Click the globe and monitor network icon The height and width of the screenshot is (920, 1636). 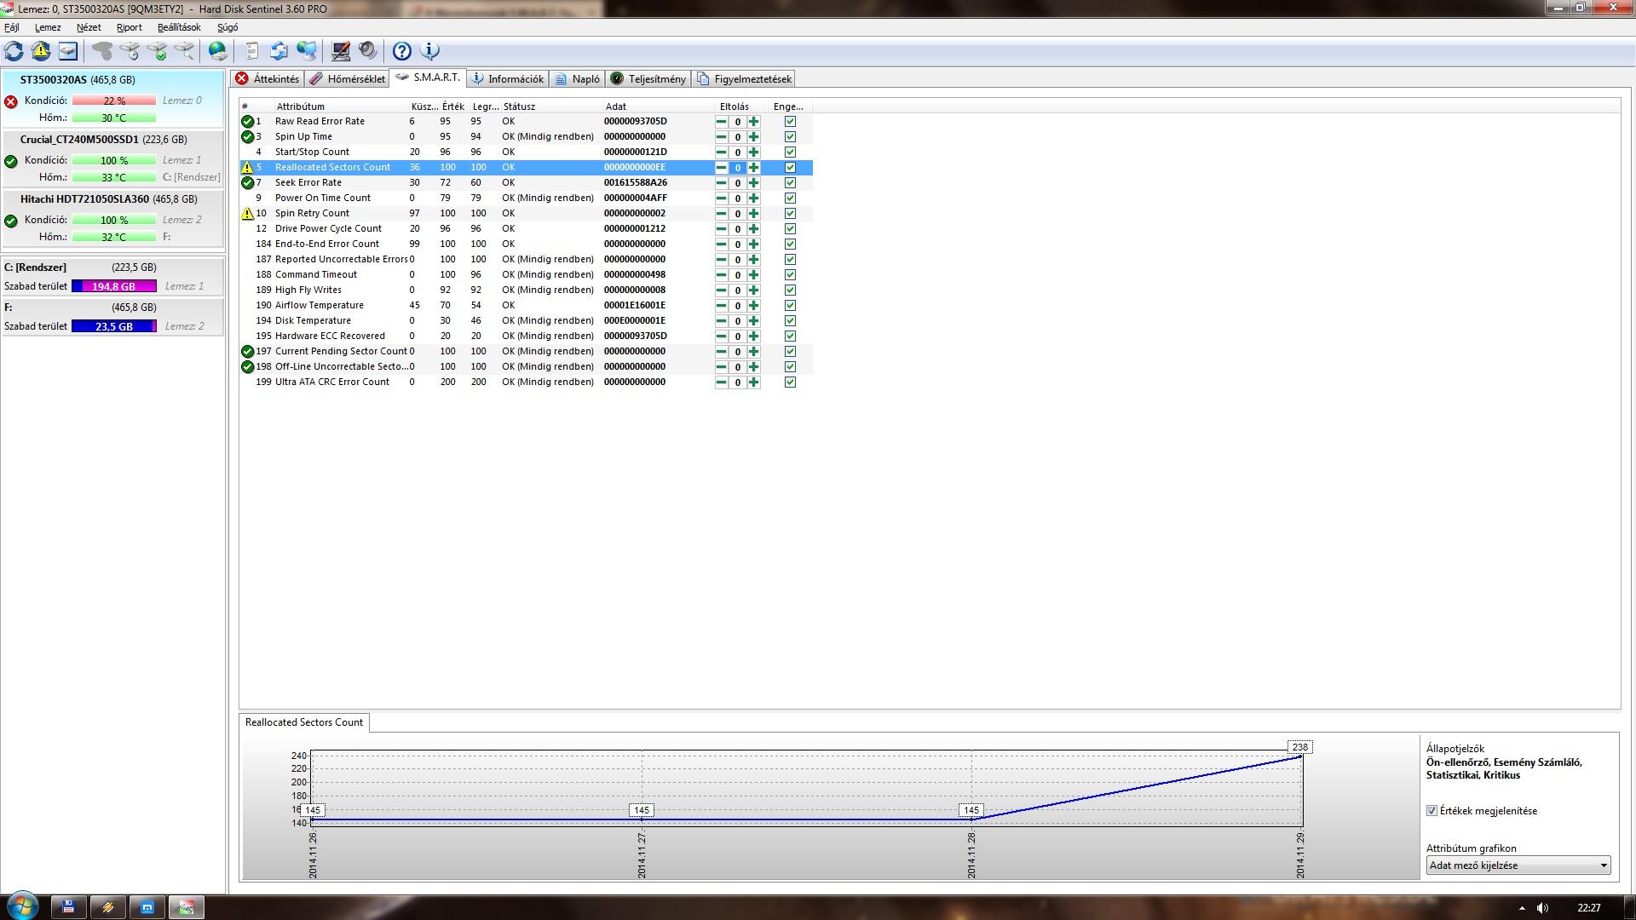307,51
